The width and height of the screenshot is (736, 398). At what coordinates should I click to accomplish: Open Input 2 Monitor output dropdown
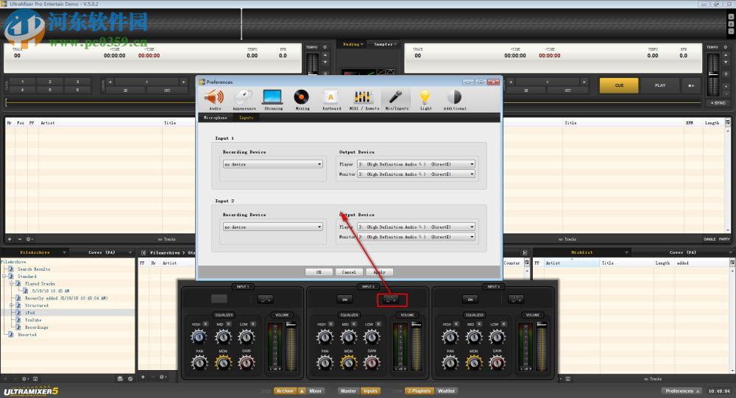coord(416,237)
